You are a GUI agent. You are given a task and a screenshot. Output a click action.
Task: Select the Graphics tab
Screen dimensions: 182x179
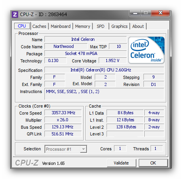119,26
